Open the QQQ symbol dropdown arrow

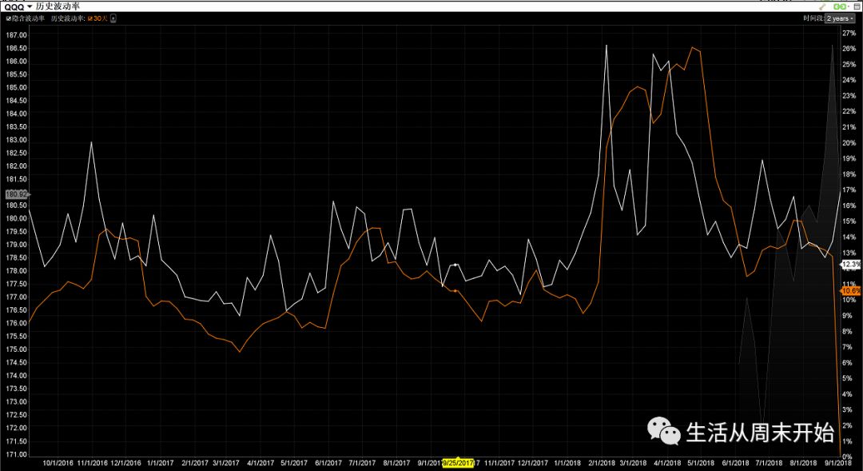(30, 6)
